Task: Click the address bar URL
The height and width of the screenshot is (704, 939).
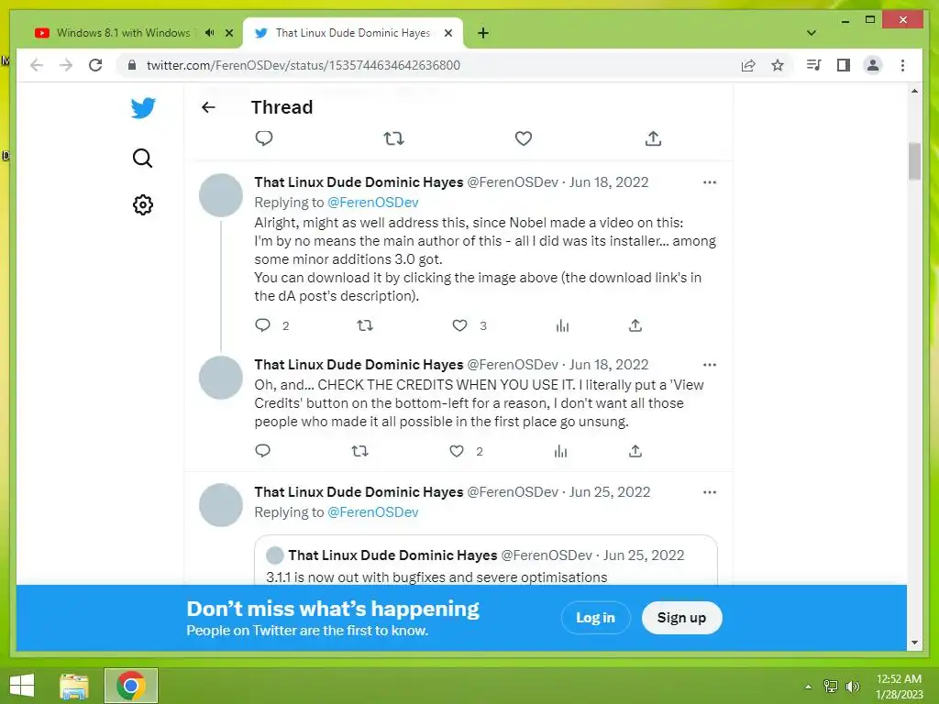Action: coord(303,65)
